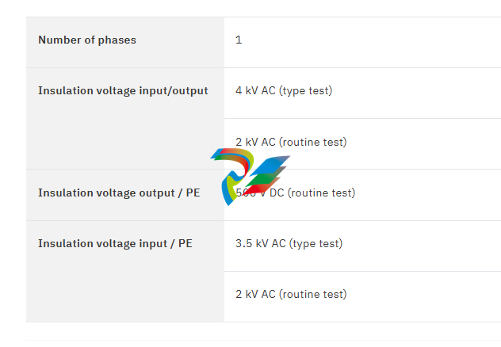Image resolution: width=501 pixels, height=347 pixels.
Task: Click the gray cell below "Insulation voltage input/output"
Action: coord(125,143)
